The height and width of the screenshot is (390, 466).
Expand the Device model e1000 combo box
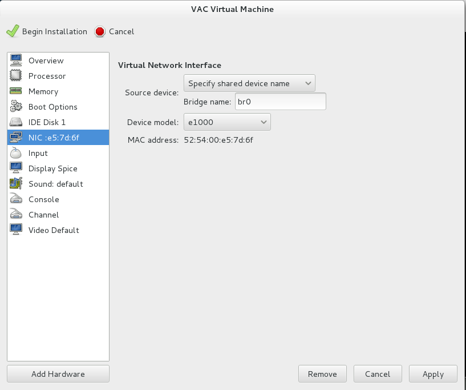click(227, 122)
